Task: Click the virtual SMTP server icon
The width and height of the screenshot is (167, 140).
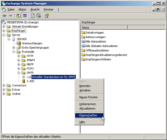Action: [29, 77]
